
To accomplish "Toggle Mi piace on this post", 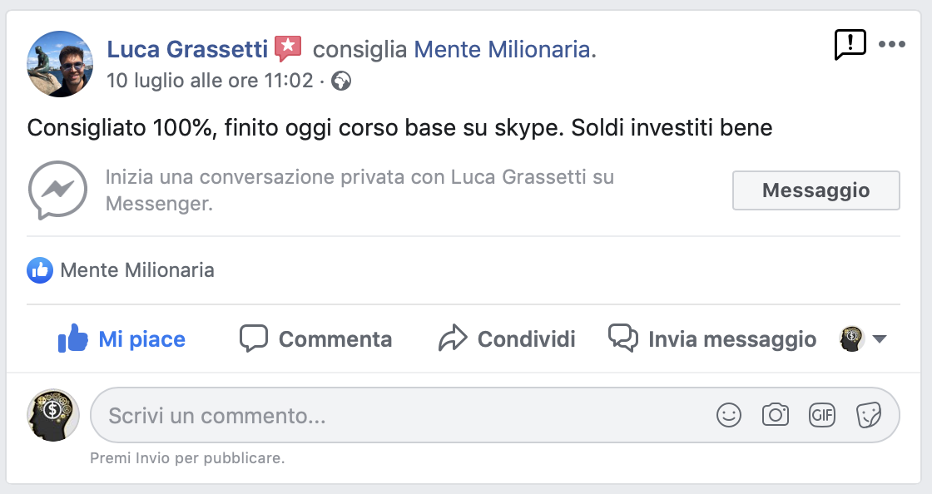I will pyautogui.click(x=121, y=339).
